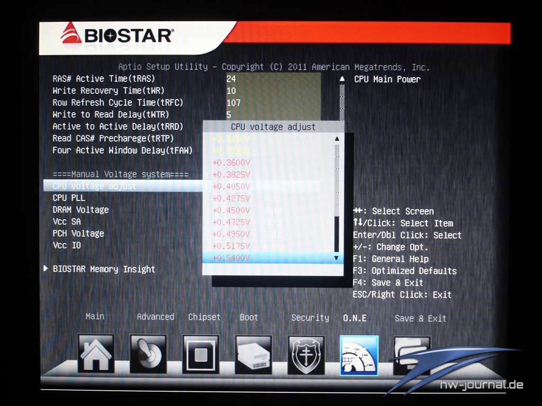
Task: Switch to the Save & Exit tab label
Action: click(421, 318)
